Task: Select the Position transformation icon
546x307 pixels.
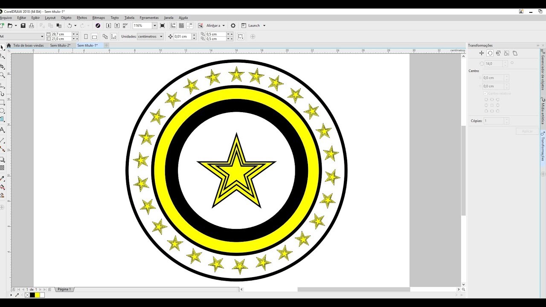Action: tap(482, 53)
